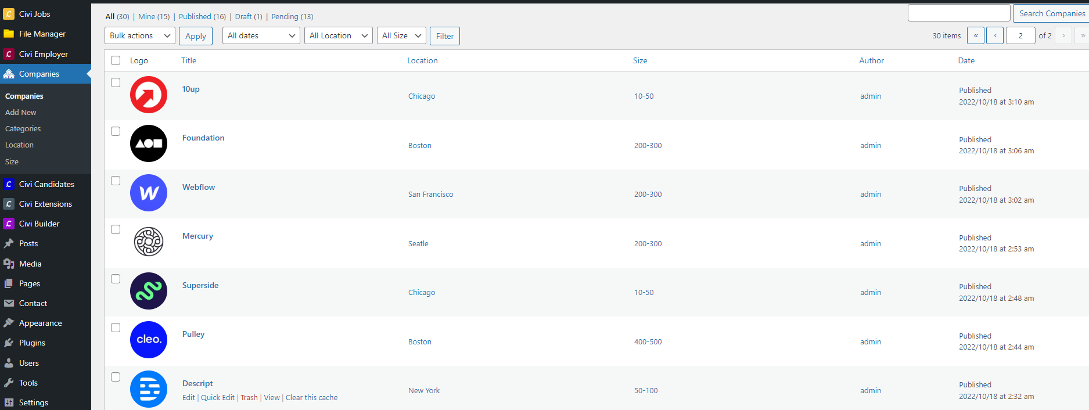Click the Search Companies button
The height and width of the screenshot is (410, 1089).
pos(1051,13)
